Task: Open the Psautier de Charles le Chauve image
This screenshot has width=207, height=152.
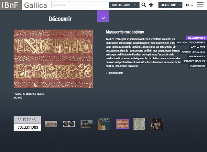Action: click(53, 59)
